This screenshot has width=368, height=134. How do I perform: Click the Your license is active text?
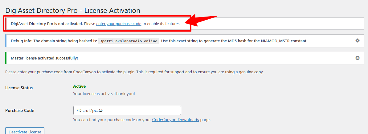104,94
